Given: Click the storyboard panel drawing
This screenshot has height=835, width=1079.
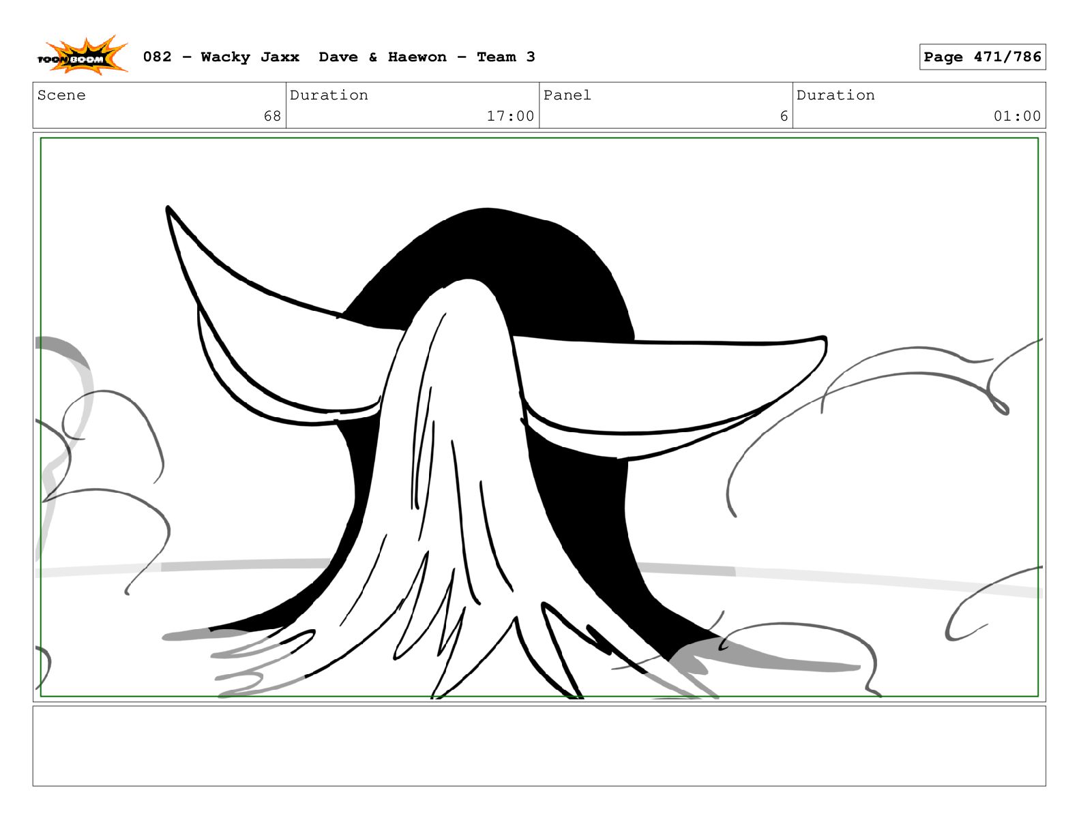Looking at the screenshot, I should click(x=539, y=417).
